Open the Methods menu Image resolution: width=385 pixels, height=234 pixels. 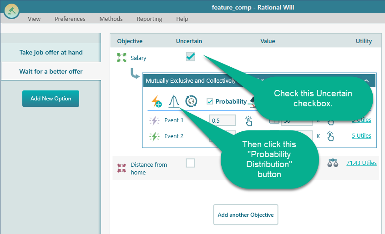[x=111, y=19]
